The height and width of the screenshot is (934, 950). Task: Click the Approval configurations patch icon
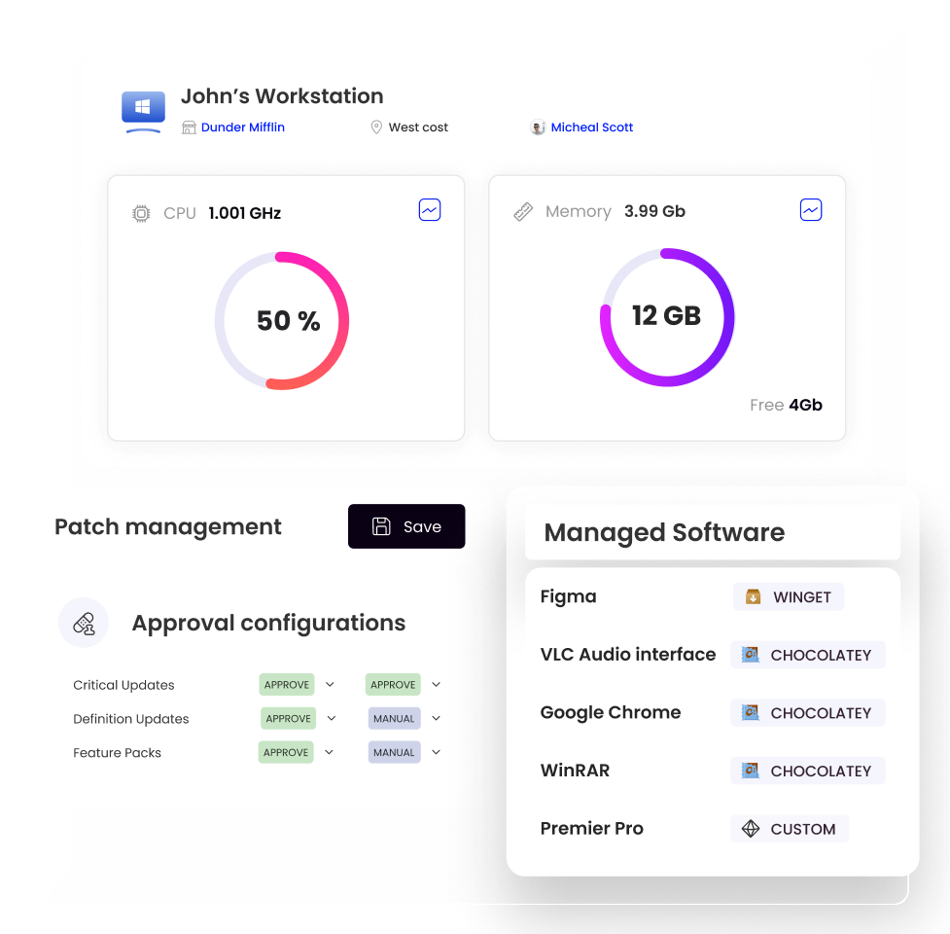point(84,623)
